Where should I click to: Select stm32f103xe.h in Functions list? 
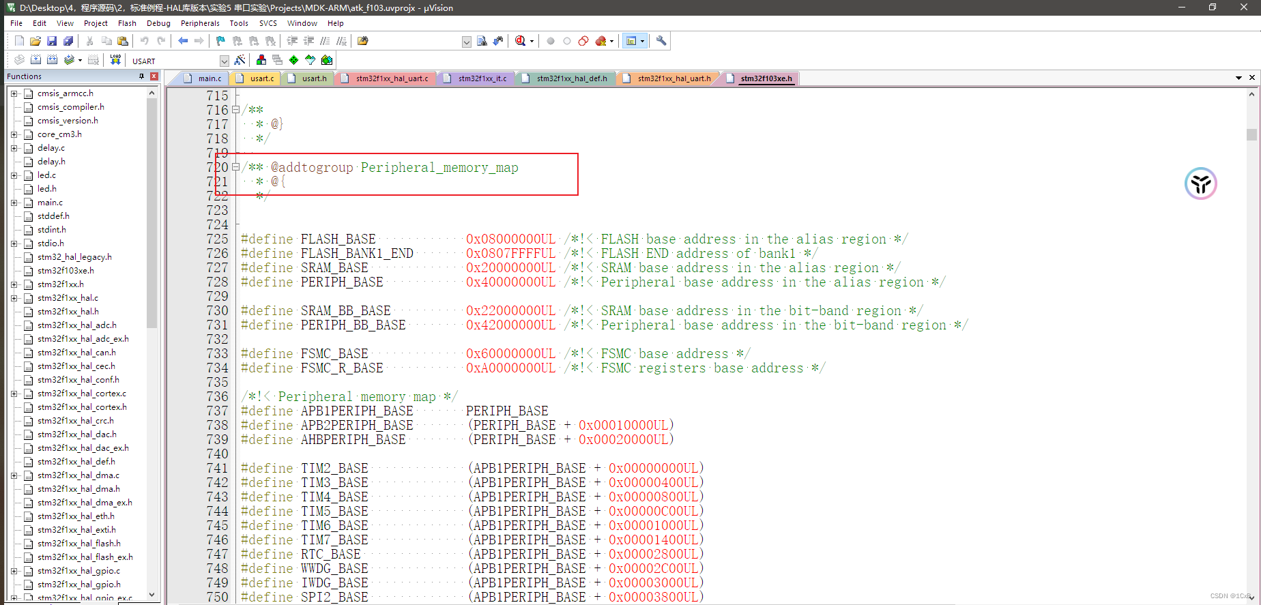66,271
